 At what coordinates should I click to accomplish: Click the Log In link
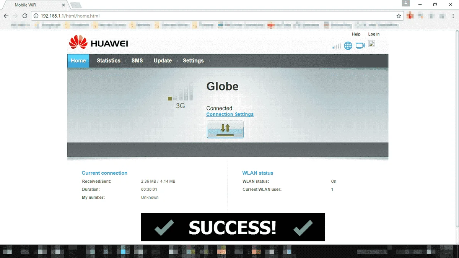tap(374, 34)
